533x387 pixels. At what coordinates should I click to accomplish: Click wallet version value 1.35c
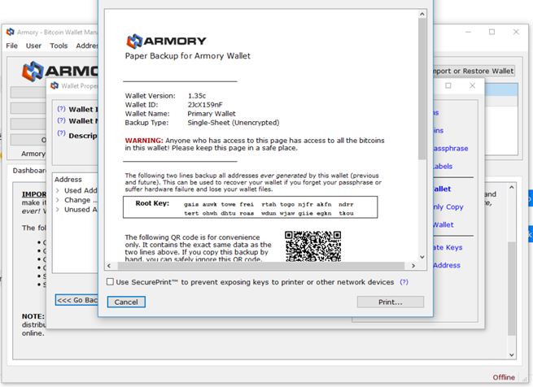point(197,96)
